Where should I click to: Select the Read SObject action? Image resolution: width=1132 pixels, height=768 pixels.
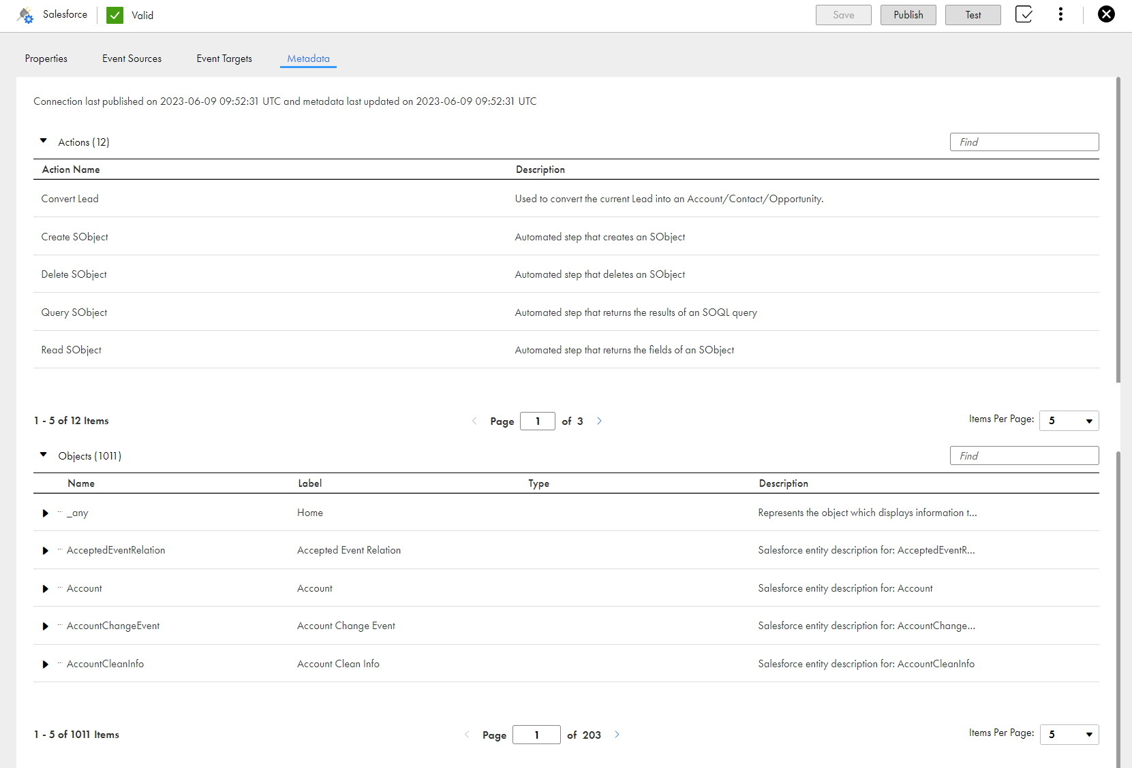tap(72, 350)
